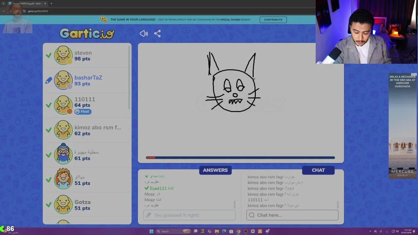The image size is (418, 235).
Task: Click the round timer progress bar
Action: [240, 158]
